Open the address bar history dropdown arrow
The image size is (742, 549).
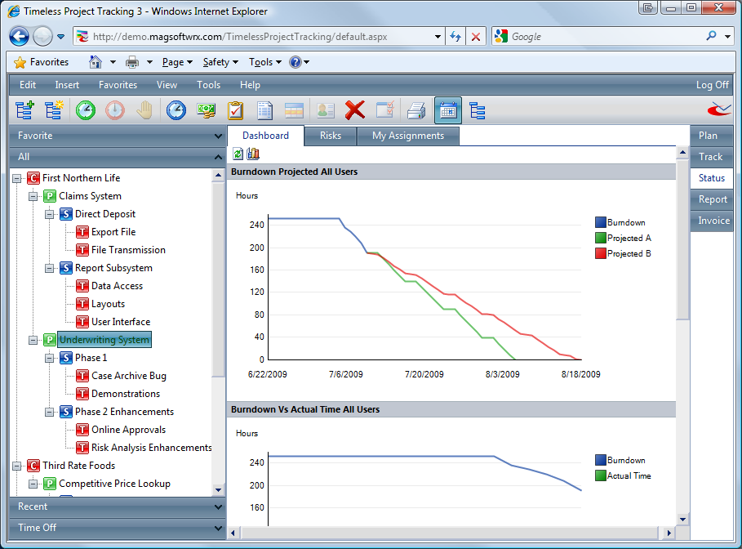[x=438, y=37]
